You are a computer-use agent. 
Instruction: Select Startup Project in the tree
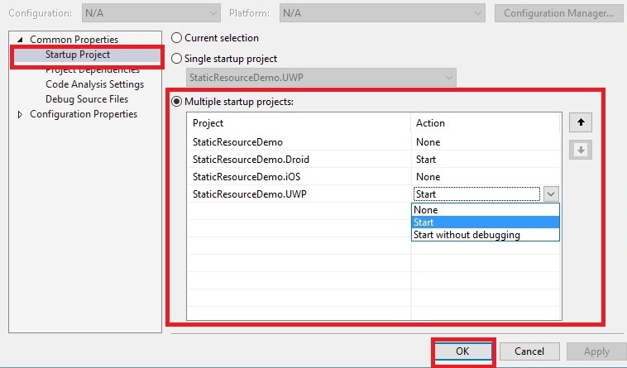(78, 55)
